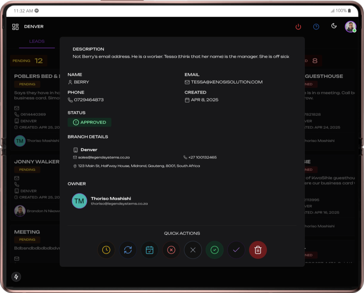Screen dimensions: 364x293
Task: Click the red circled-X quick action
Action: tap(171, 250)
